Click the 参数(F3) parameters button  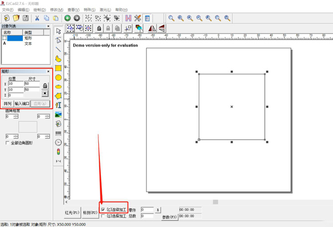tap(169, 217)
